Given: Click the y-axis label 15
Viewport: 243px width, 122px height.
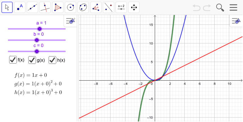Looking at the screenshot, I should [151, 25].
